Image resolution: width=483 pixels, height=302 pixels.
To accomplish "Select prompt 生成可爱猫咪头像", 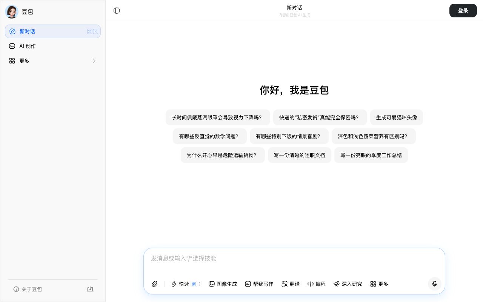I will (x=397, y=117).
